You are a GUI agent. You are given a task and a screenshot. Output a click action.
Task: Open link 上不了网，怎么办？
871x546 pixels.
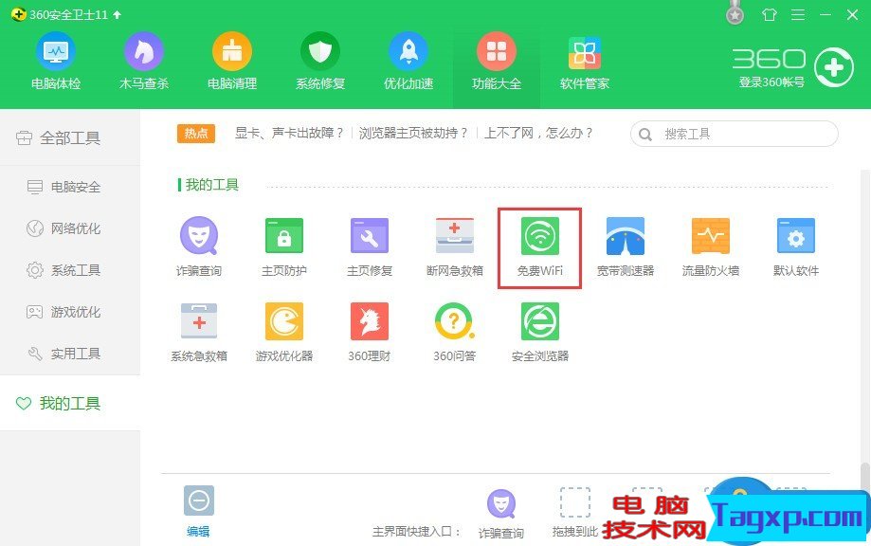coord(538,134)
